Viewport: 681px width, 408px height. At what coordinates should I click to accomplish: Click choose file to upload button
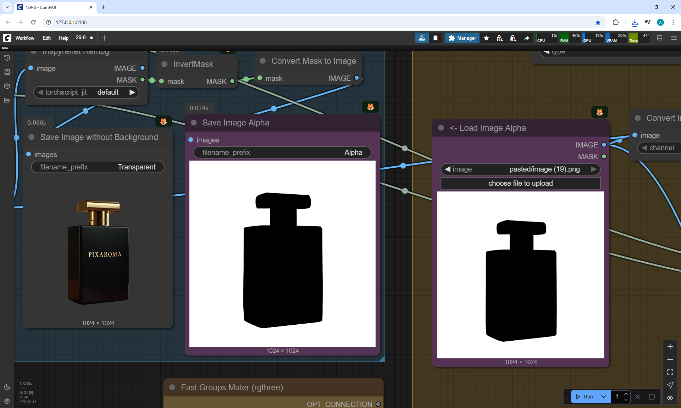click(520, 183)
